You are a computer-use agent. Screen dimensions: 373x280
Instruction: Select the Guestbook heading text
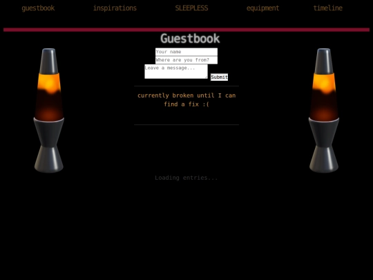point(190,39)
